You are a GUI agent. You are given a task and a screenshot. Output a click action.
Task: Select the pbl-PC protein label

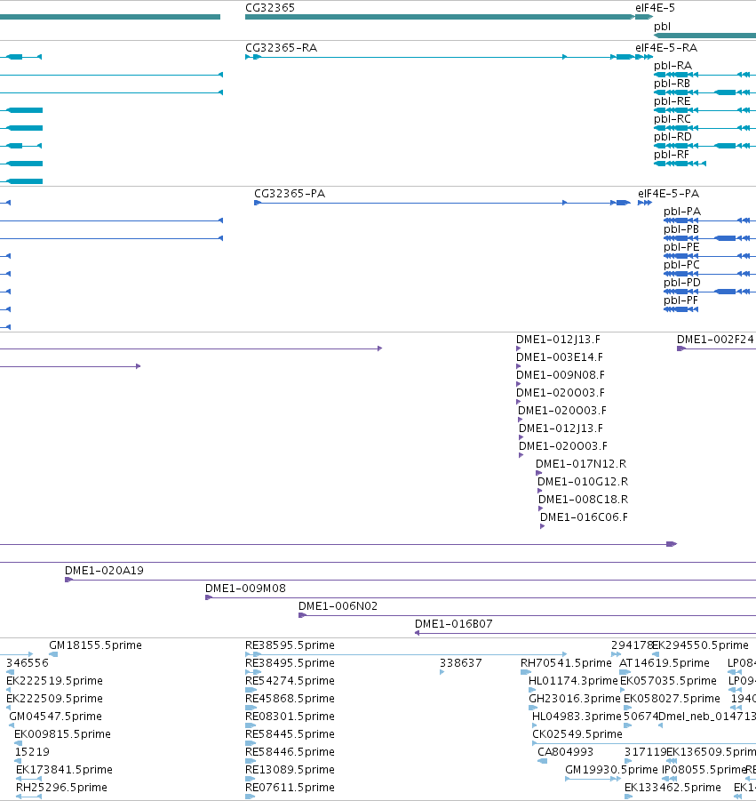coord(681,265)
